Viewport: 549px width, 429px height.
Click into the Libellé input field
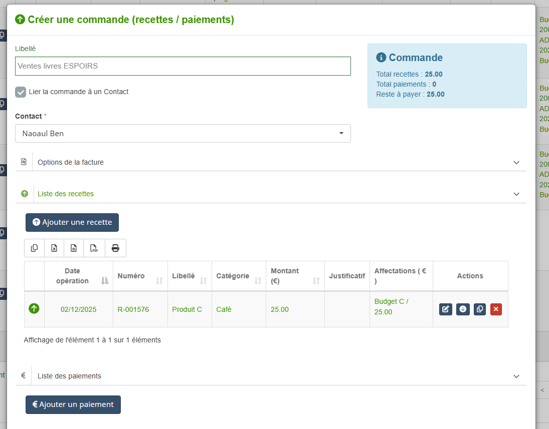182,66
